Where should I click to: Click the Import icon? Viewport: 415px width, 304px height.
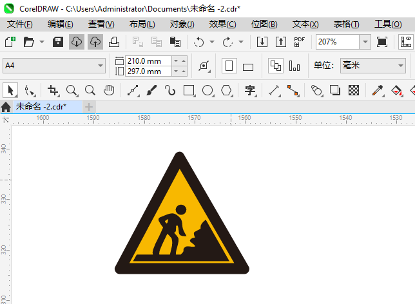(262, 42)
